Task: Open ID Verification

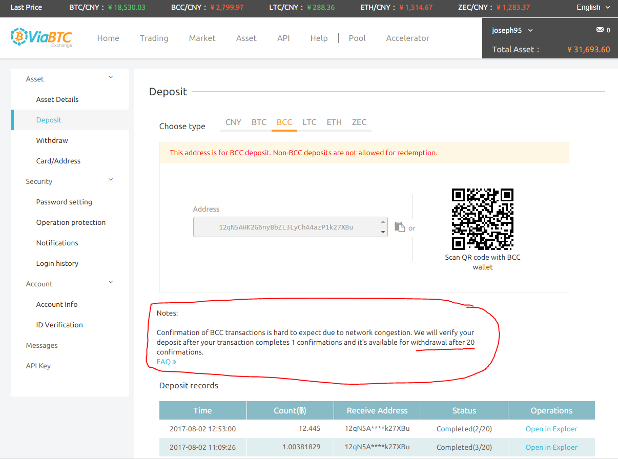Action: point(59,325)
